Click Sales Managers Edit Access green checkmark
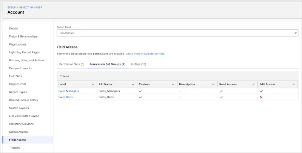302x153 pixels. point(261,91)
